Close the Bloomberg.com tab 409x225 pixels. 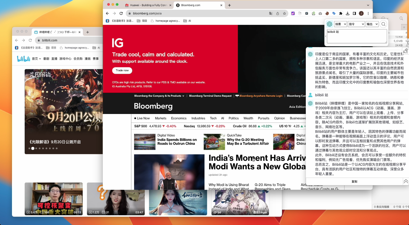[x=221, y=5]
